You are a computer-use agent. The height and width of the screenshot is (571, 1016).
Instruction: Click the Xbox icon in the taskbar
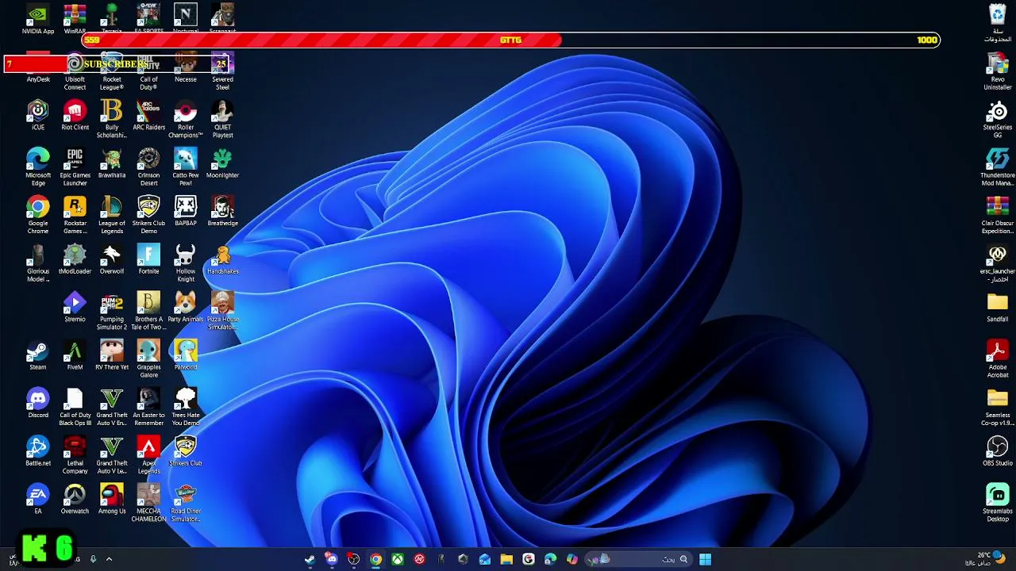398,559
